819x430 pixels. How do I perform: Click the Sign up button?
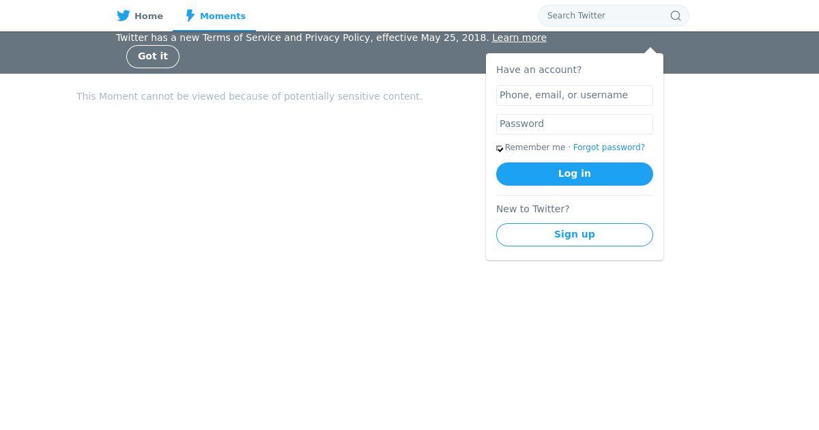coord(575,235)
